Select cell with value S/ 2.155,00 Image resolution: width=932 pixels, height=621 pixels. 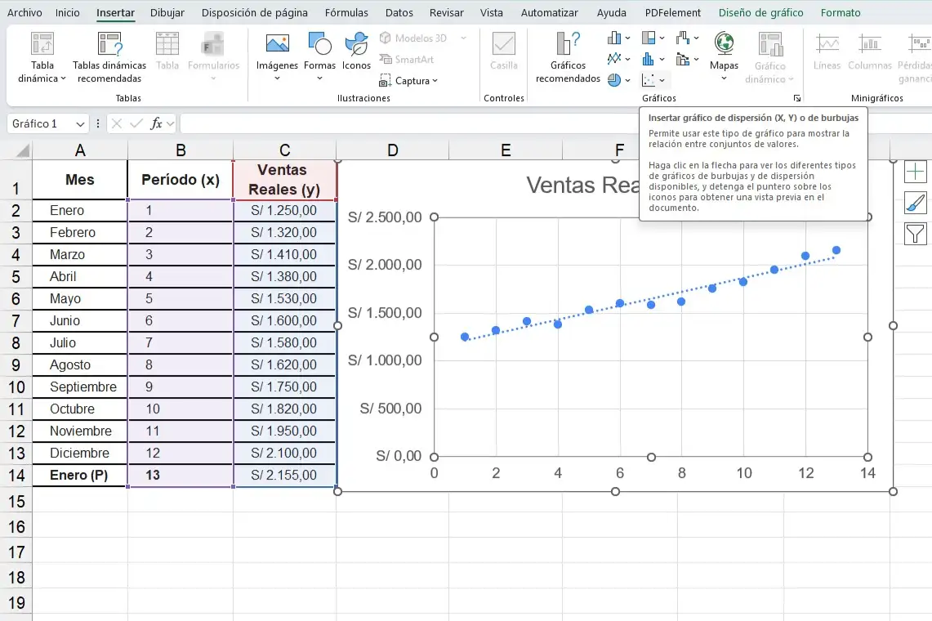[285, 475]
